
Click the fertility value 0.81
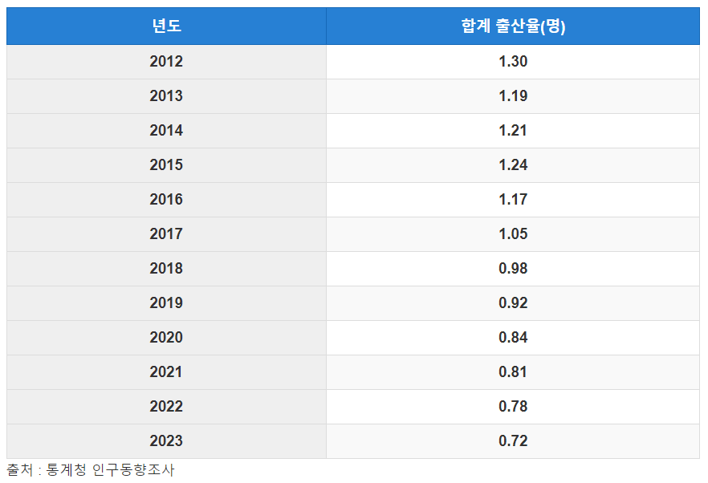pyautogui.click(x=513, y=372)
